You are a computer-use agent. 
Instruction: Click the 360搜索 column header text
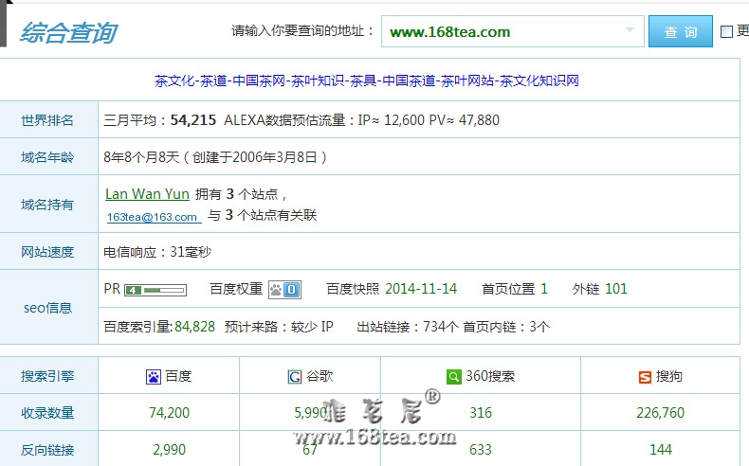(490, 376)
